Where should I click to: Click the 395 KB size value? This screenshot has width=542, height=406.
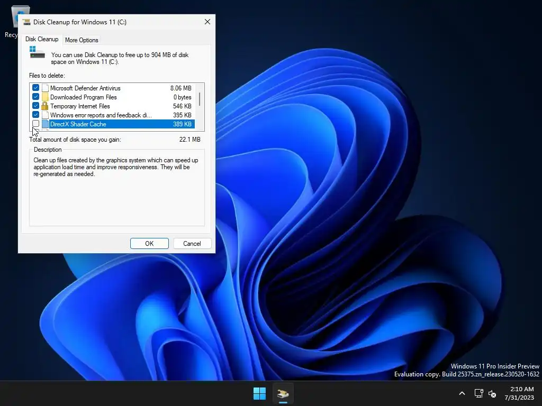click(x=182, y=115)
